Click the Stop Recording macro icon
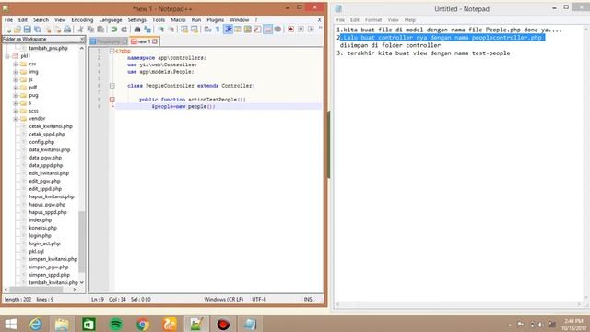Image resolution: width=590 pixels, height=332 pixels. click(301, 30)
